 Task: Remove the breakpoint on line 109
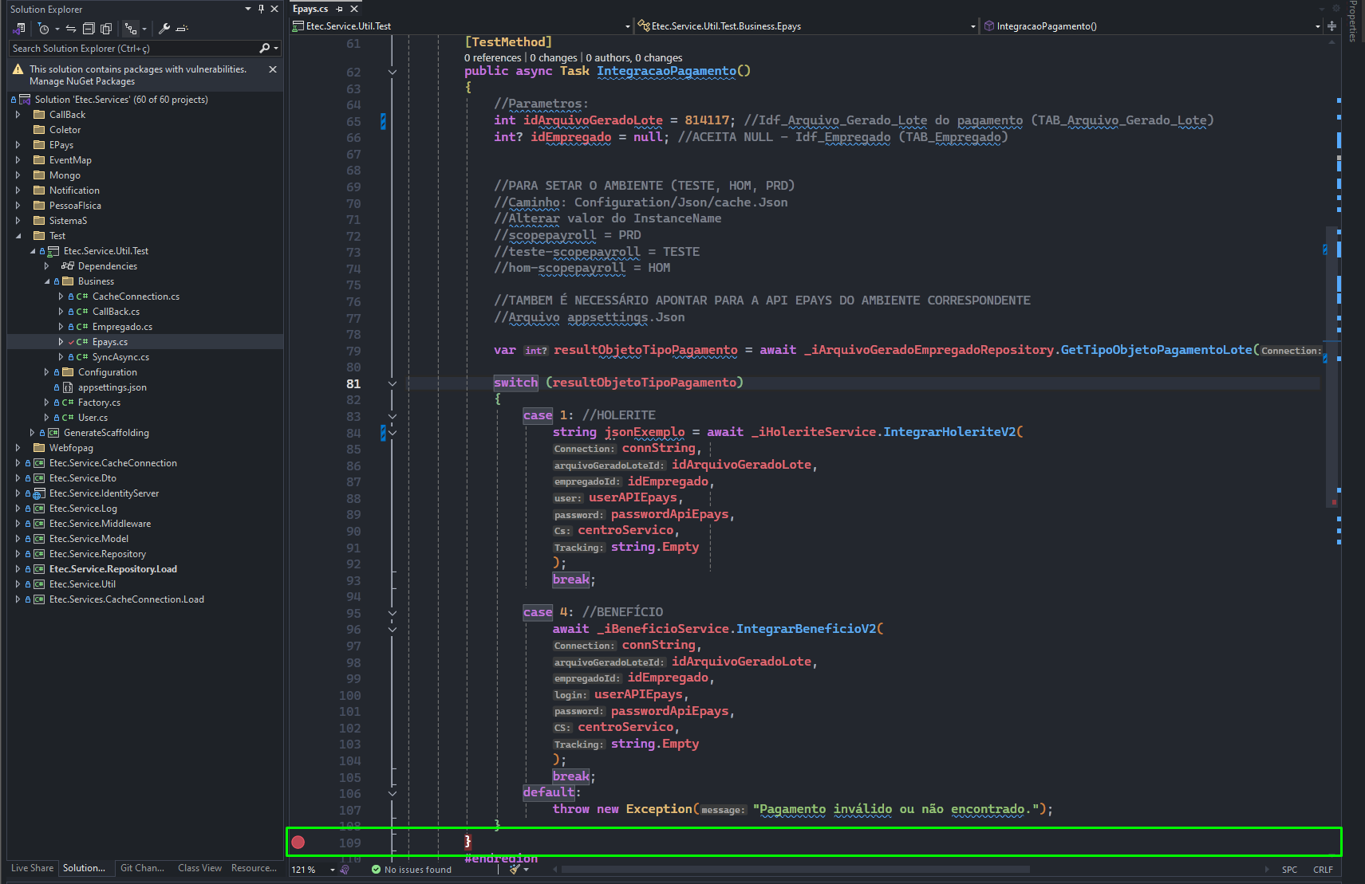(298, 842)
